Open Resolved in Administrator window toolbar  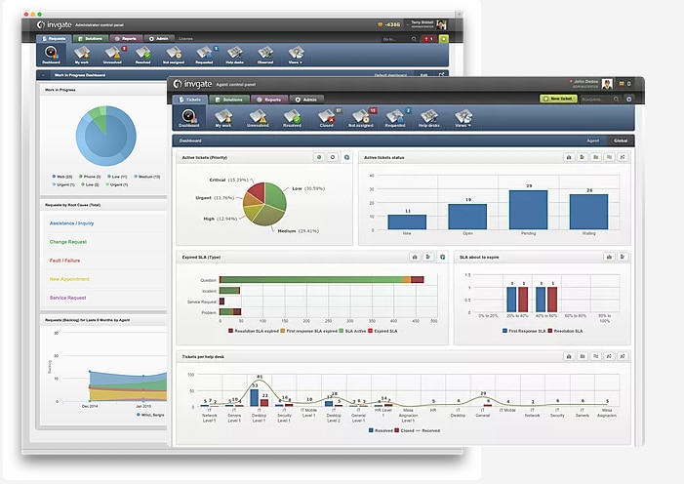(142, 54)
